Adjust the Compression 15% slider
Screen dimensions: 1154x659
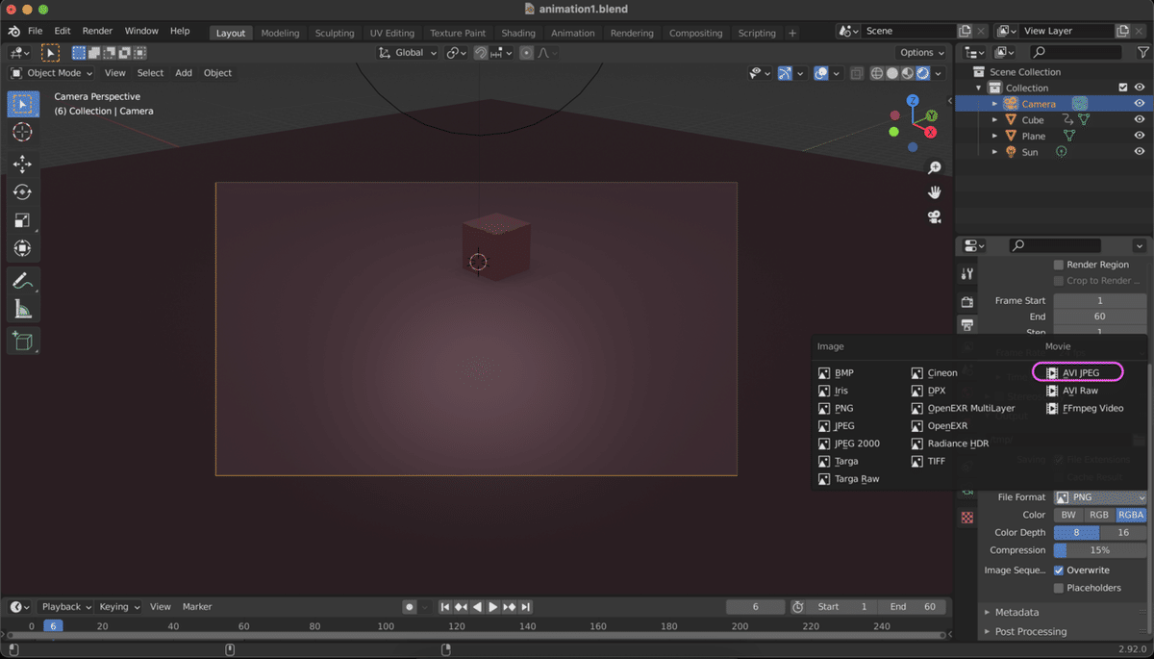(1100, 550)
